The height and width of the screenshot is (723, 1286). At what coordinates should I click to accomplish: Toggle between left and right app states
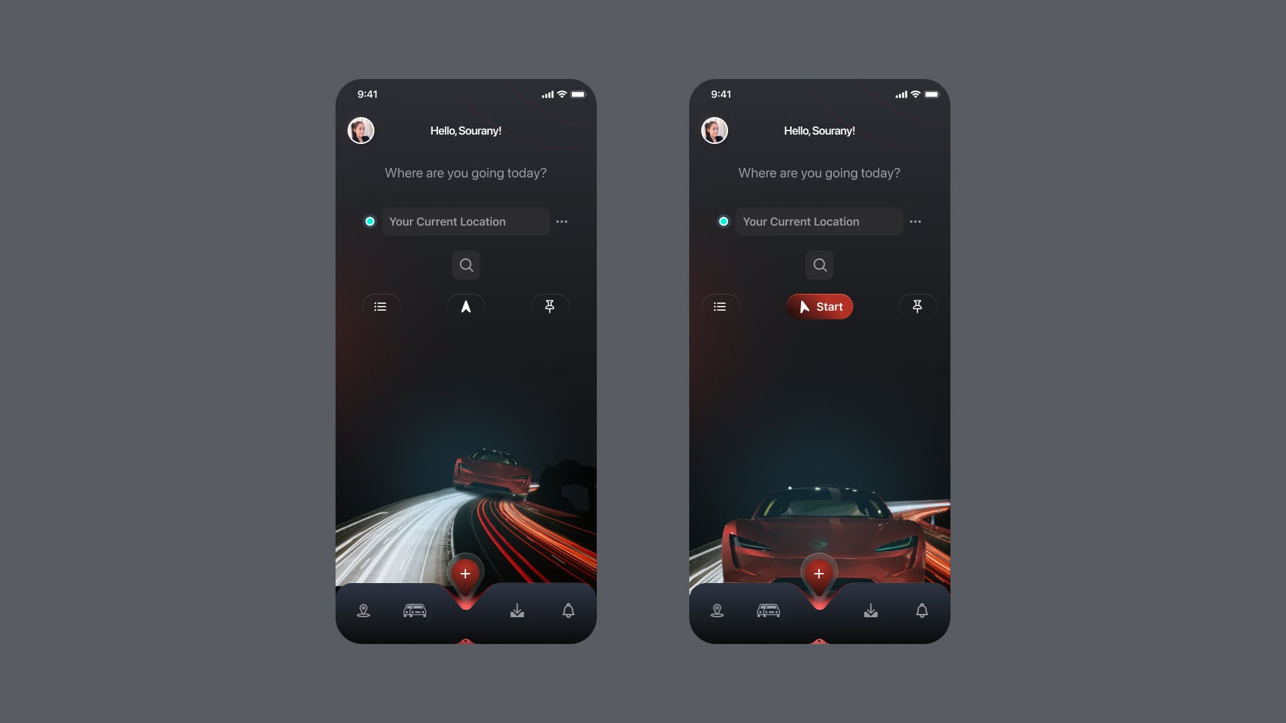[466, 307]
